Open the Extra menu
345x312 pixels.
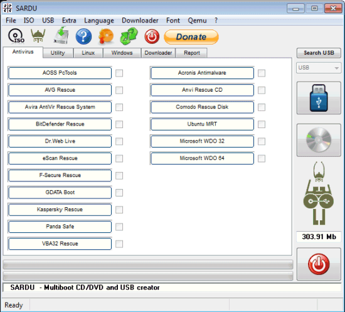pos(69,21)
